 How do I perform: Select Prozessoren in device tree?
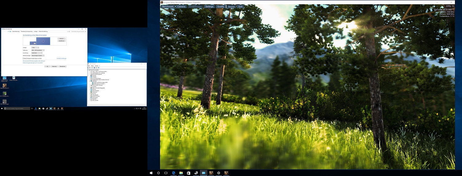[x=94, y=92]
